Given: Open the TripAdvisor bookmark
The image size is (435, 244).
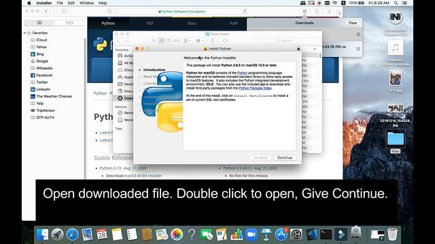Looking at the screenshot, I should click(46, 110).
